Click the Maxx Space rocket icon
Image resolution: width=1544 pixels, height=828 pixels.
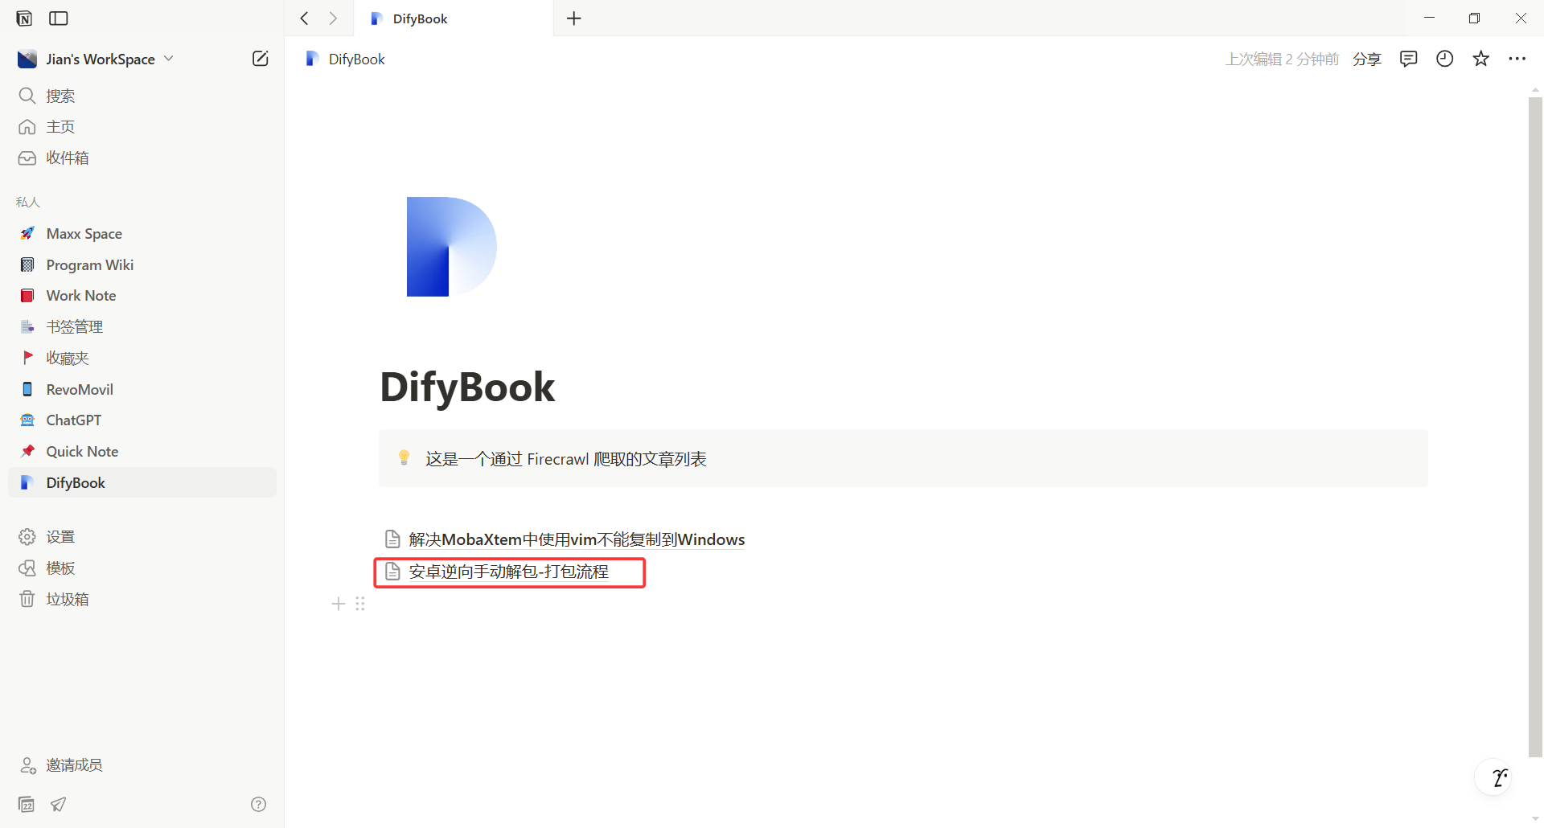27,233
